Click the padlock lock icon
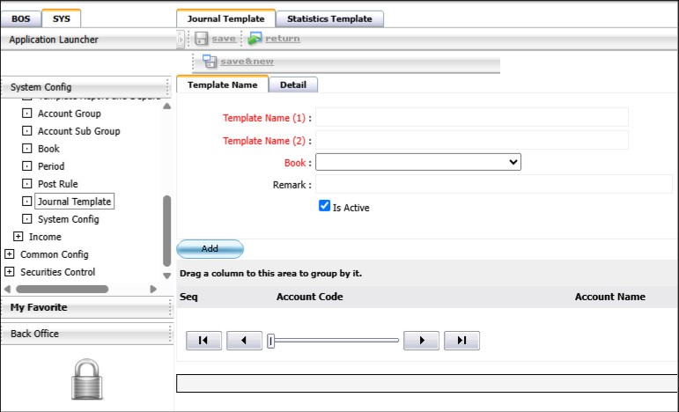This screenshot has width=679, height=412. (x=86, y=379)
